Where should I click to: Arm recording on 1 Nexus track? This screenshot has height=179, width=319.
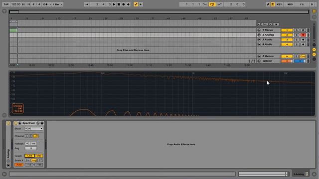click(x=303, y=30)
